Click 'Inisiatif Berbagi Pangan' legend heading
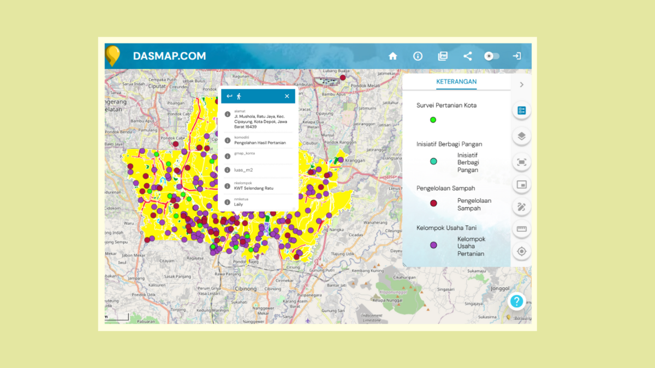This screenshot has height=368, width=655. pos(449,144)
